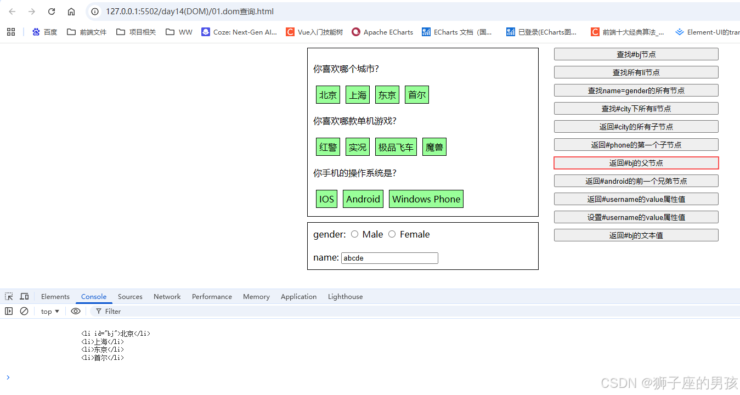
Task: Toggle DevTools device toolbar icon
Action: (x=24, y=296)
